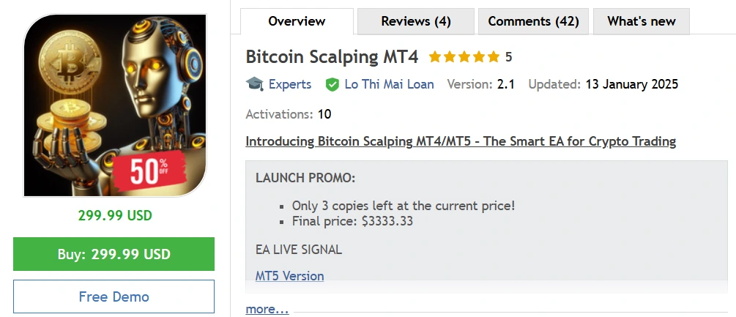Switch to the What's new tab
Viewport: 736px width, 317px height.
pyautogui.click(x=642, y=21)
